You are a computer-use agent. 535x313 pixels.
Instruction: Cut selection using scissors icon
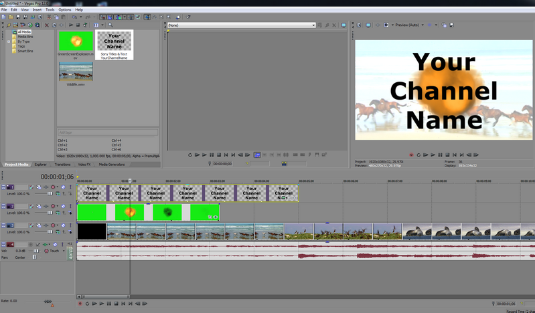pos(49,17)
